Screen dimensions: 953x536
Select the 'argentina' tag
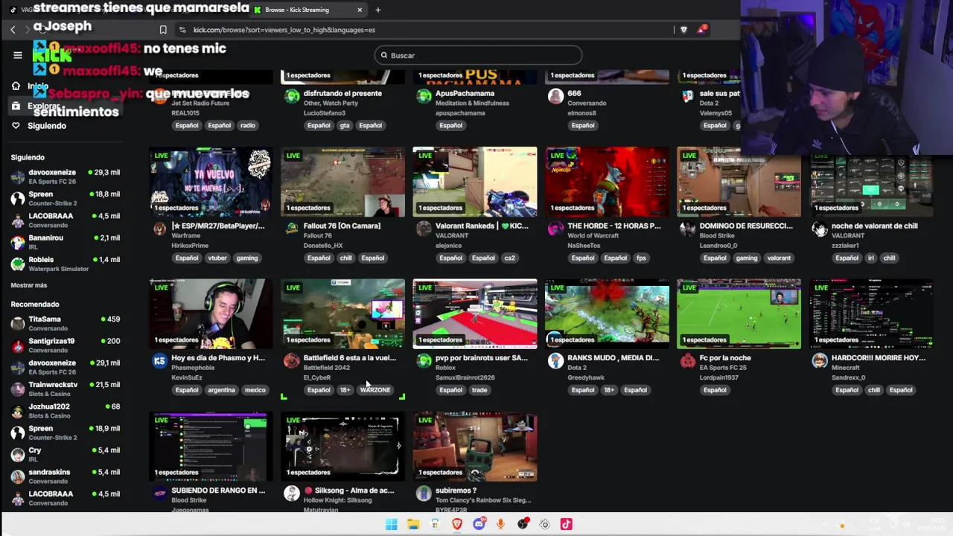point(221,390)
